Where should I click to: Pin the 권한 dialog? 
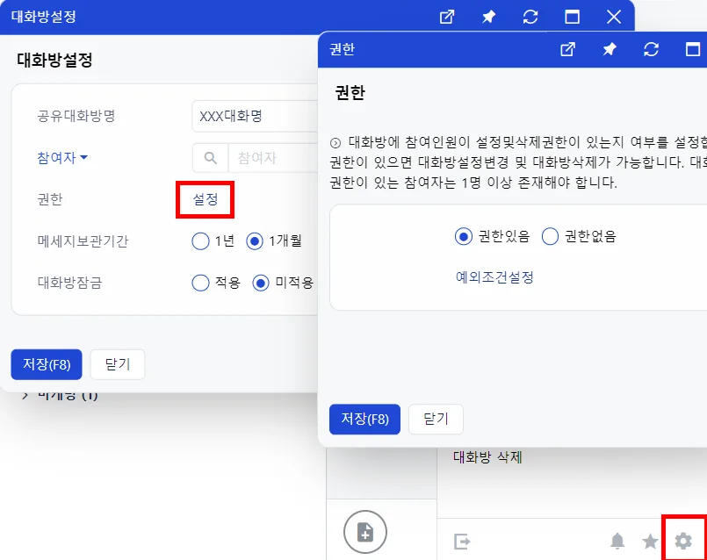[x=610, y=49]
